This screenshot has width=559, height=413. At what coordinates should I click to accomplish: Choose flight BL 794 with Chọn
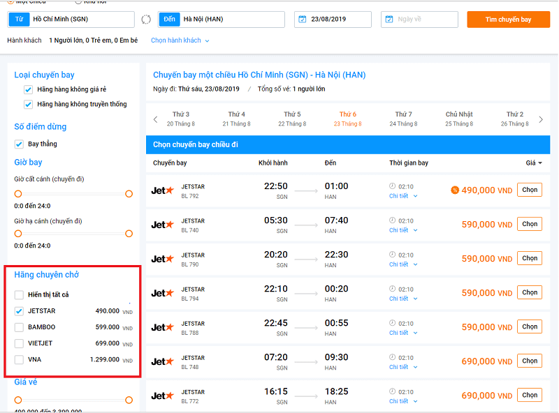click(530, 292)
